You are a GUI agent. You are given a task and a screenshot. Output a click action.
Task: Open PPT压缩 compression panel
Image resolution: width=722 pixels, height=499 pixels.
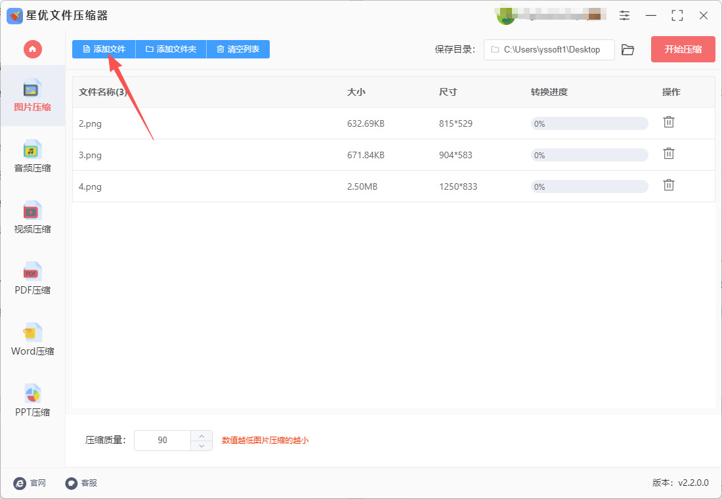tap(32, 400)
